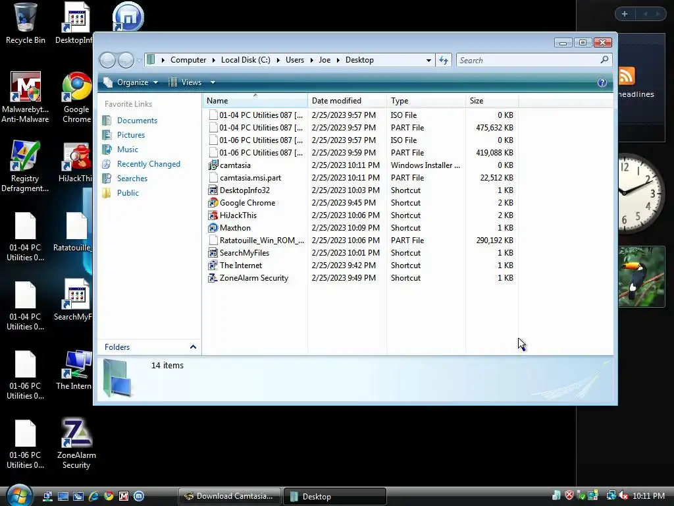Click the Refresh button beside the address bar
Image resolution: width=674 pixels, height=506 pixels.
(x=444, y=60)
